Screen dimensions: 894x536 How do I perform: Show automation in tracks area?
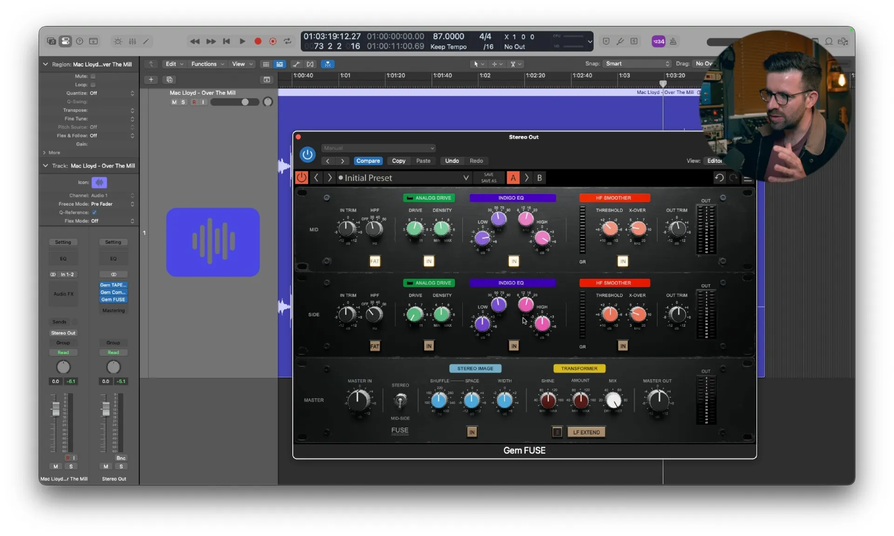click(x=296, y=64)
